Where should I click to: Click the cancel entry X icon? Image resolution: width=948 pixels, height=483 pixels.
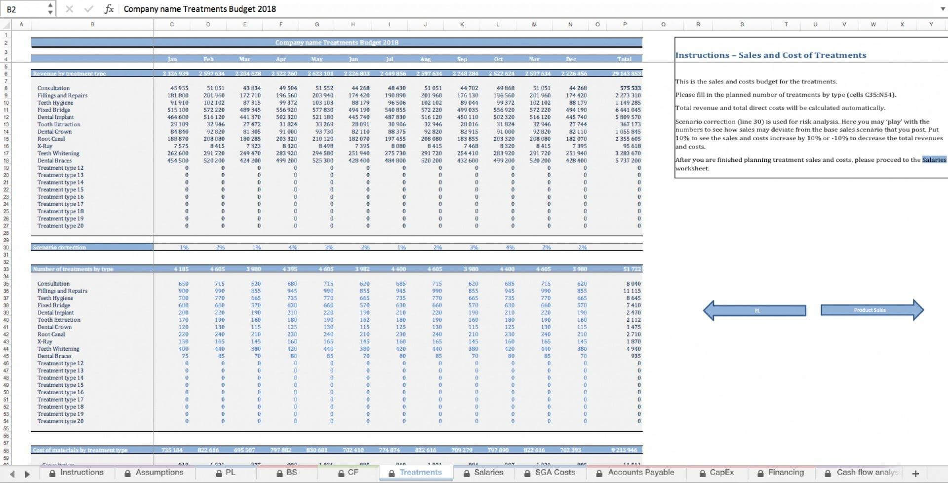click(69, 9)
